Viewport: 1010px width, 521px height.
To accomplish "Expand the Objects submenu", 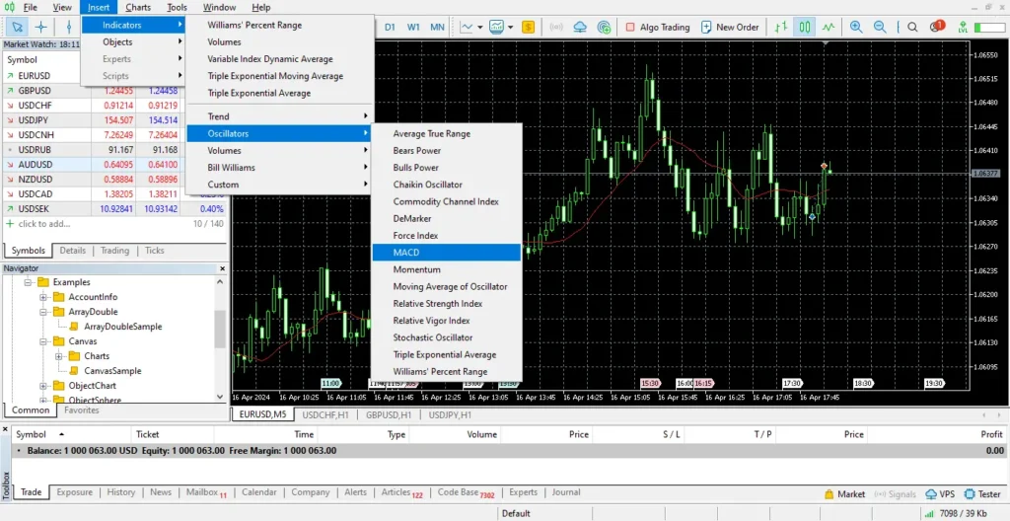I will [134, 41].
